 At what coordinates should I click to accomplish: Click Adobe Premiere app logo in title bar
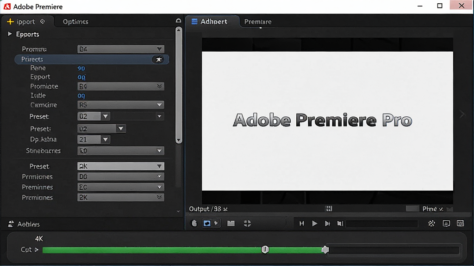[7, 6]
